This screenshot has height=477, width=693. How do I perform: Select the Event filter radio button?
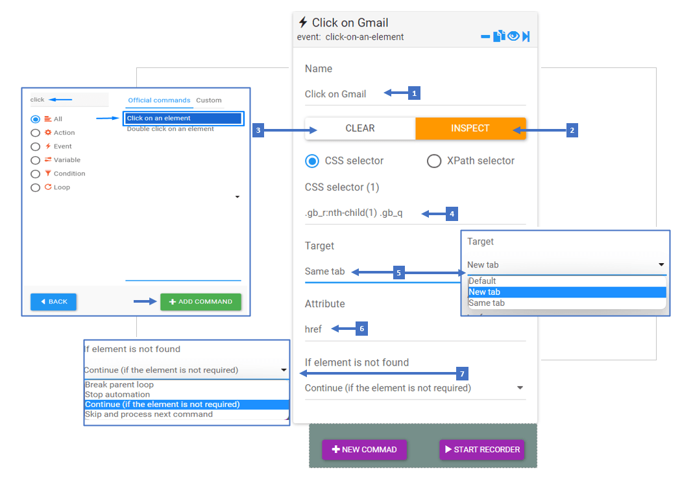click(35, 146)
